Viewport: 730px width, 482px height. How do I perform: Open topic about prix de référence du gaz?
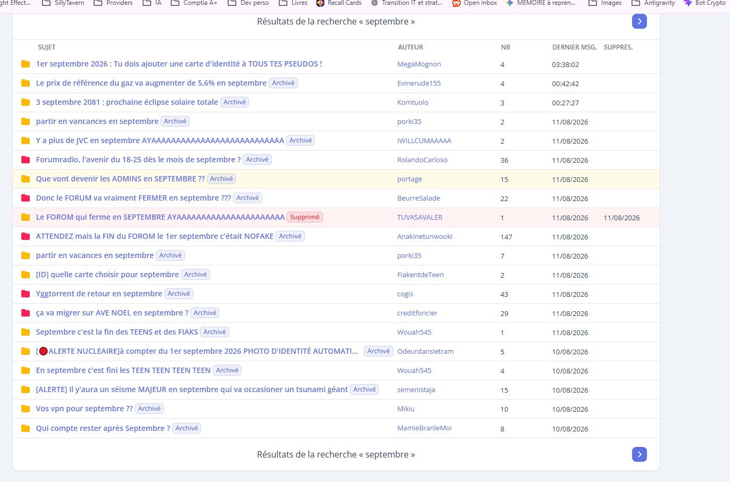151,83
